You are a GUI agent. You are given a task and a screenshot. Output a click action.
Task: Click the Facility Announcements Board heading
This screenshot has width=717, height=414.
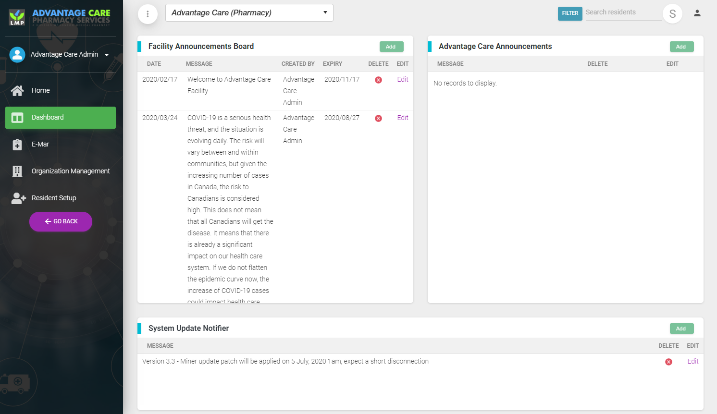[x=201, y=47]
